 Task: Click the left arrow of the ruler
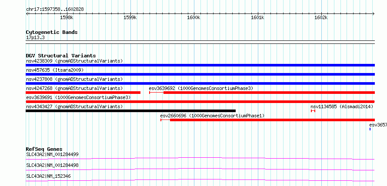click(27, 13)
